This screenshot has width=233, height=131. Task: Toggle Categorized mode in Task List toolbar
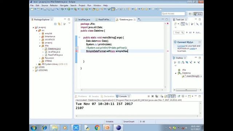183,24
